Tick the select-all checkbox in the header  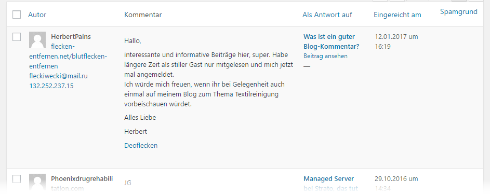click(x=17, y=15)
